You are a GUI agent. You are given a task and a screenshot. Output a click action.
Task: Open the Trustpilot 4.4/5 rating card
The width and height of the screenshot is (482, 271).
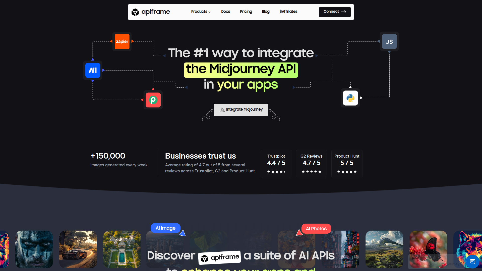click(276, 163)
